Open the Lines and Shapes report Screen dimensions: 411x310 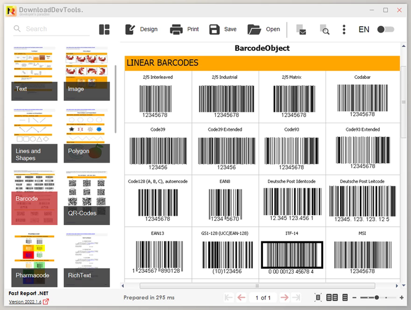35,135
